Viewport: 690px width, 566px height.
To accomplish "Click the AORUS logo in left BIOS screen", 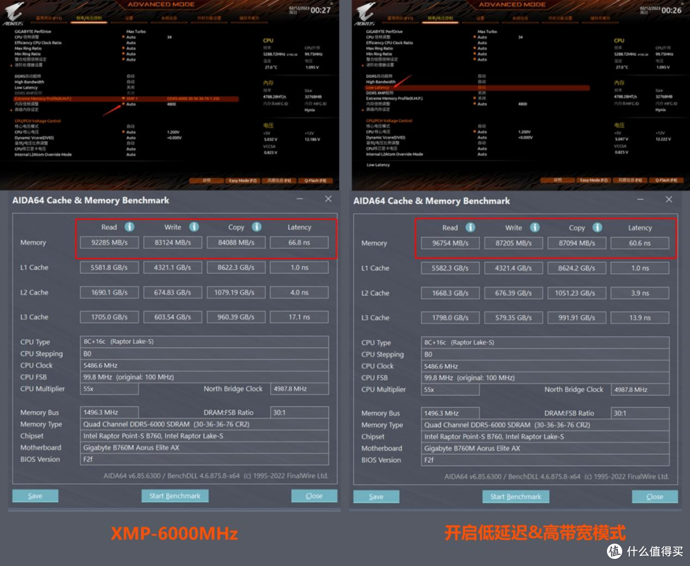I will tap(13, 13).
